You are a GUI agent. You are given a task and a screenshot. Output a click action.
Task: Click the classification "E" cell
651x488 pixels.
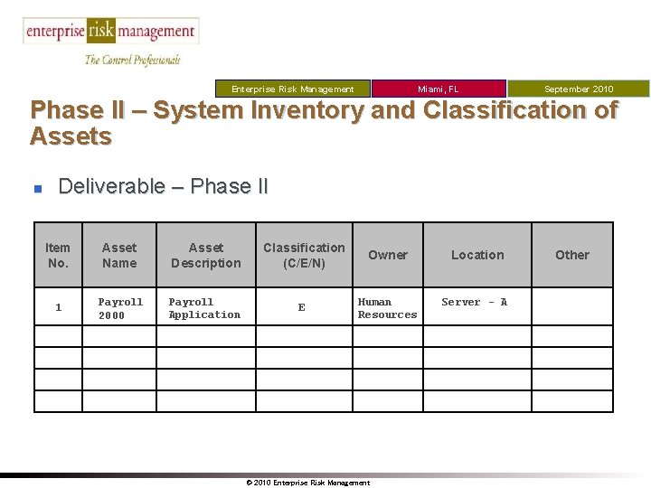pyautogui.click(x=305, y=306)
